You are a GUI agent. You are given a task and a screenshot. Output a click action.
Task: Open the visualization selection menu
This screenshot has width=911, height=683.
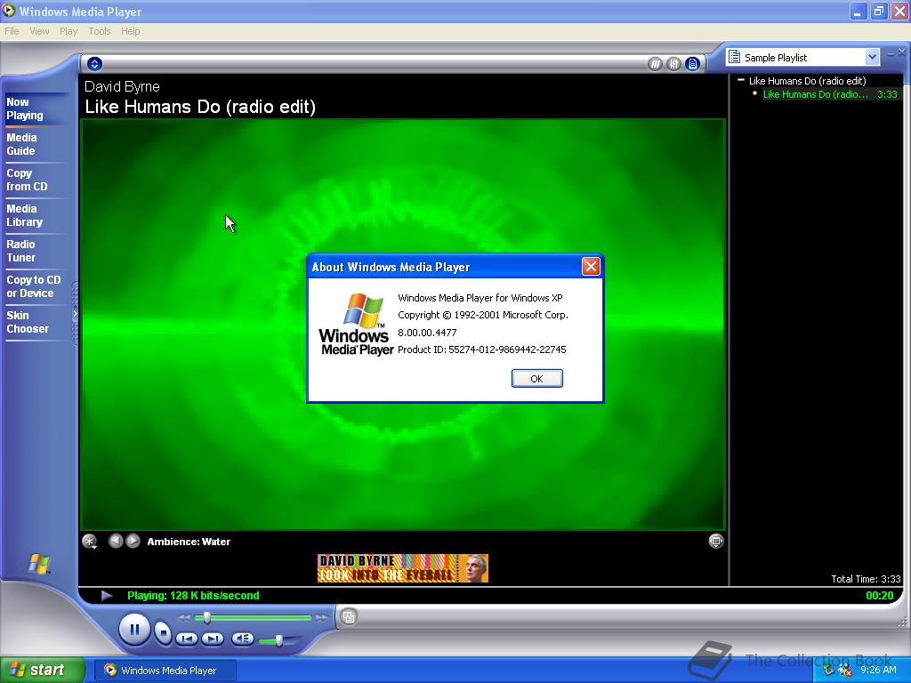(90, 542)
